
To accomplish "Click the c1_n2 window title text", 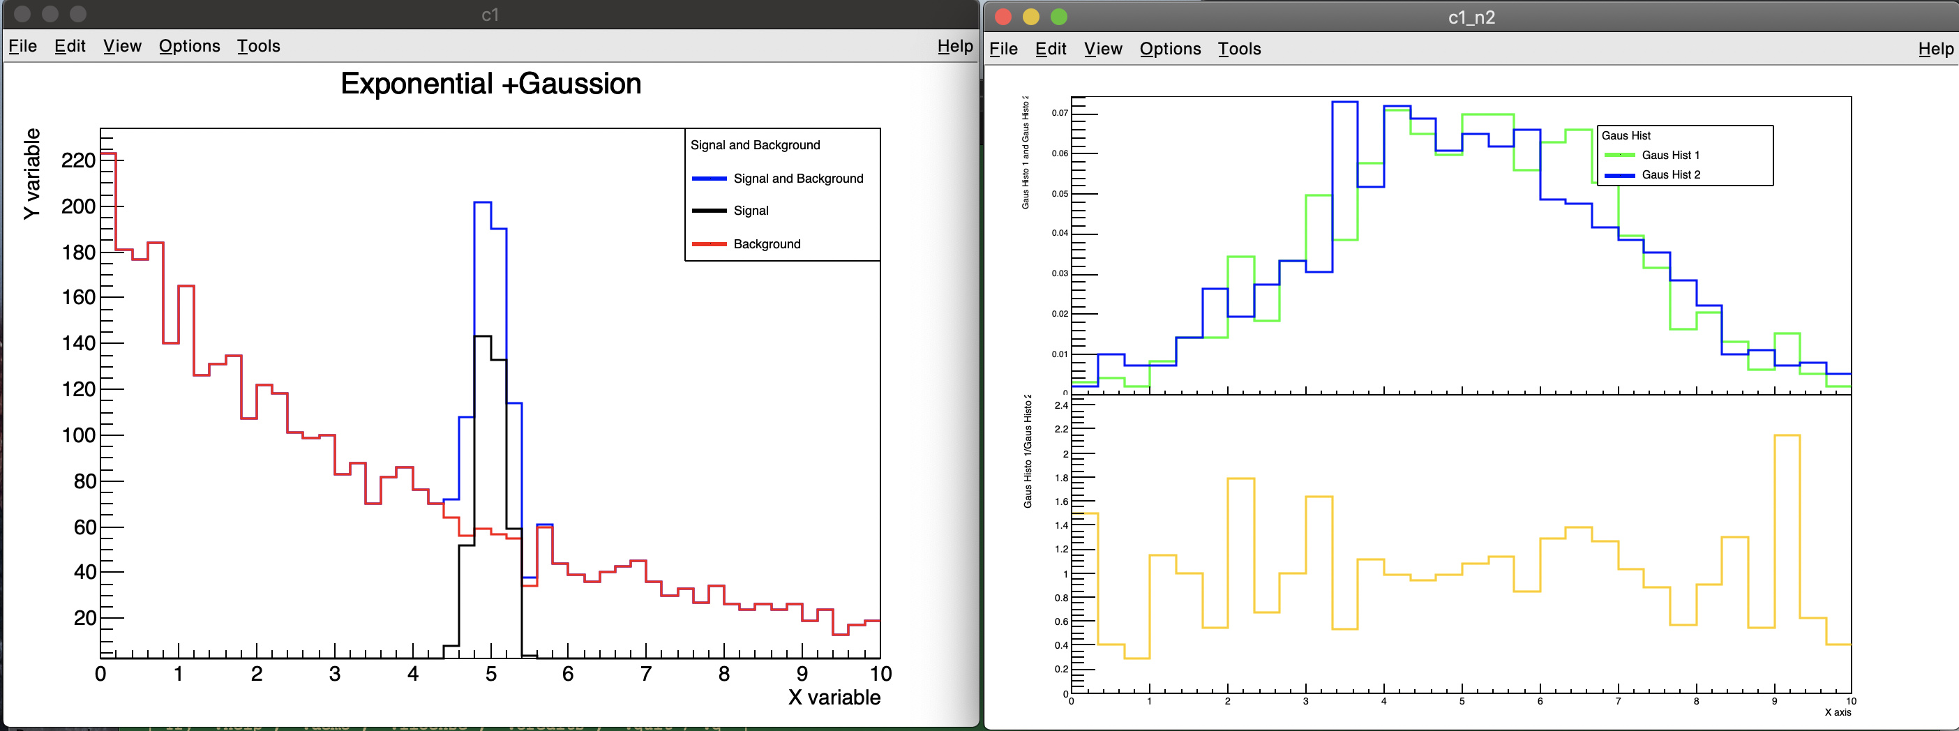I will (1471, 17).
